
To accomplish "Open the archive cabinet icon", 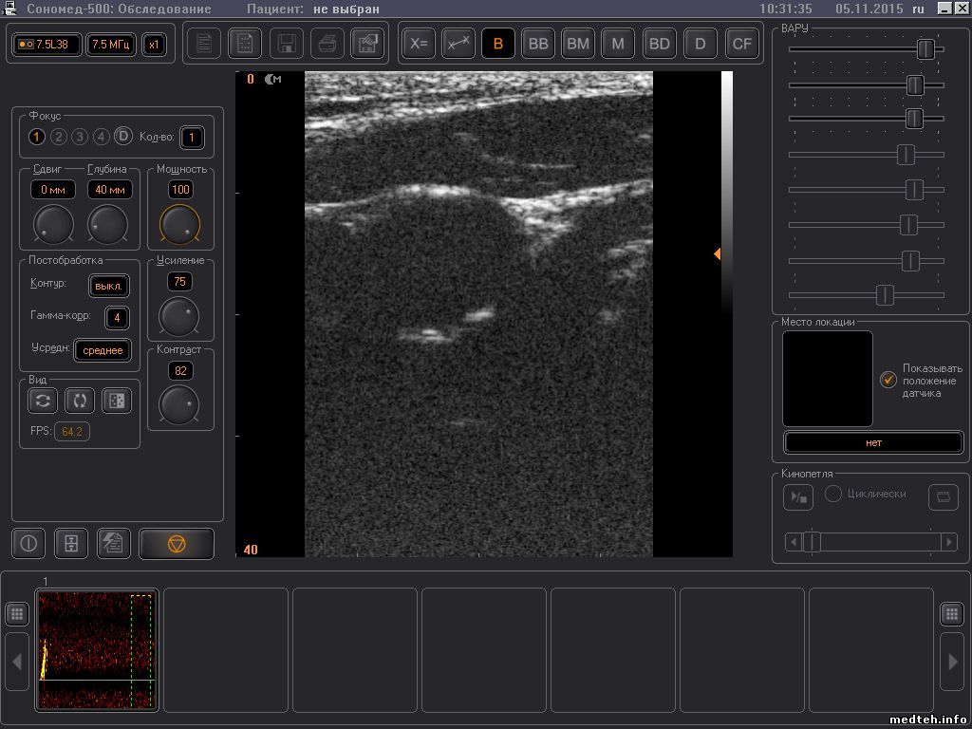I will [71, 544].
